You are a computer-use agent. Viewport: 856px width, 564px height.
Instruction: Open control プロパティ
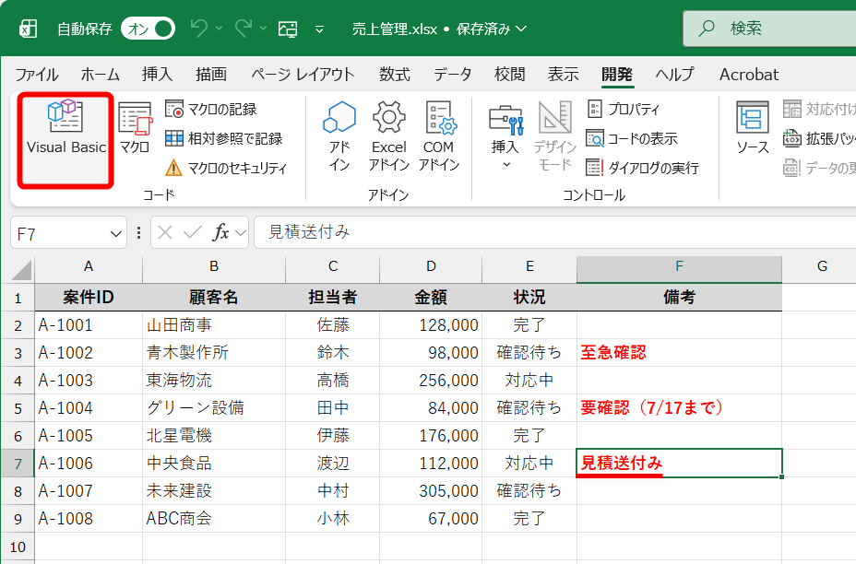(623, 110)
